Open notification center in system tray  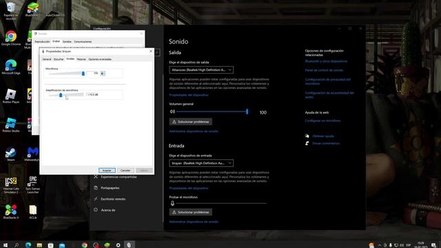coord(433,245)
